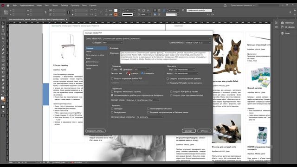Click the black stroke style preview in the control bar
This screenshot has width=297, height=167.
click(128, 14)
